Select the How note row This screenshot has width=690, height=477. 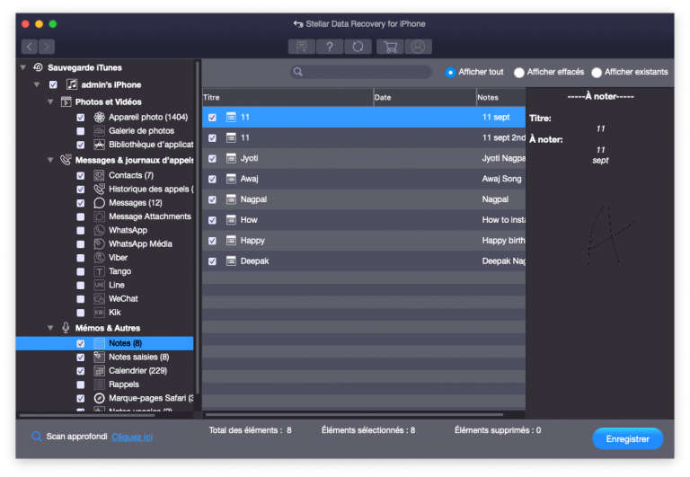coord(364,220)
